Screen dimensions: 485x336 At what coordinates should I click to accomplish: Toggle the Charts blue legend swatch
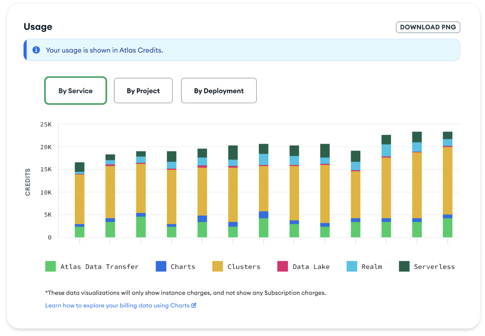[161, 267]
